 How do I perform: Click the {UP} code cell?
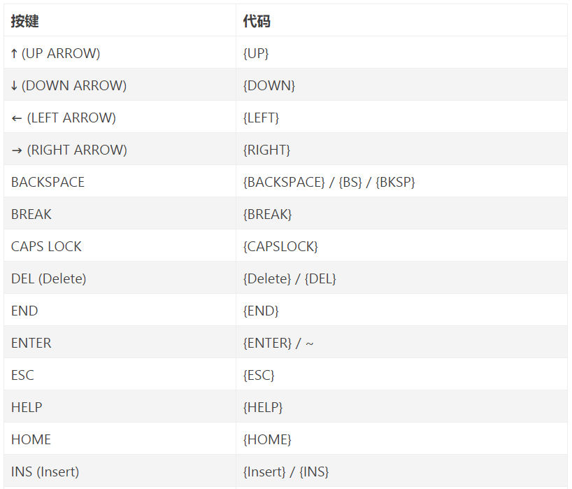(x=401, y=52)
